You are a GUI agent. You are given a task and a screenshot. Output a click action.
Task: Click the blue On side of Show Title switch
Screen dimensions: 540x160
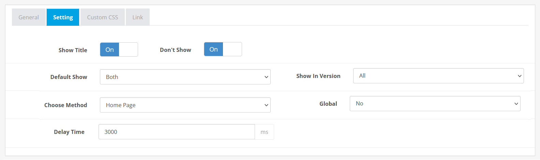point(109,50)
